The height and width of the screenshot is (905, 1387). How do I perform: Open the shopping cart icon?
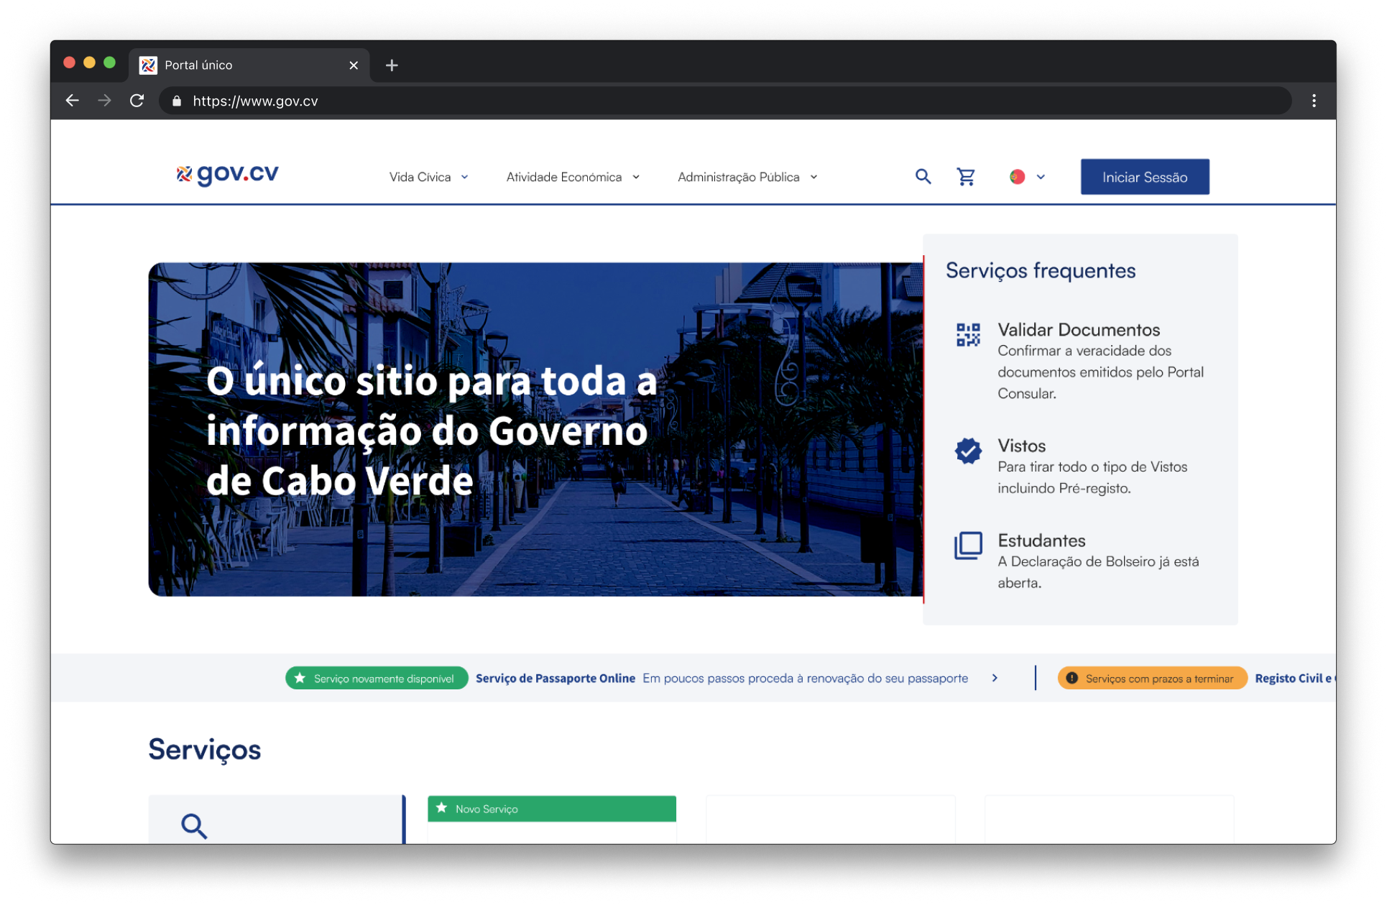click(x=966, y=177)
